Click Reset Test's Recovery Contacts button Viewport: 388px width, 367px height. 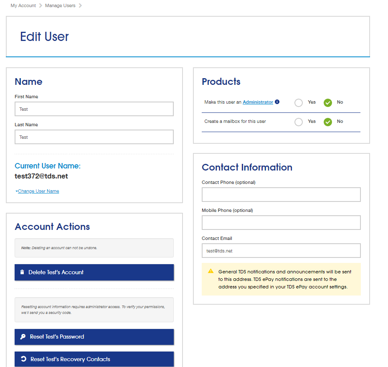pos(94,359)
